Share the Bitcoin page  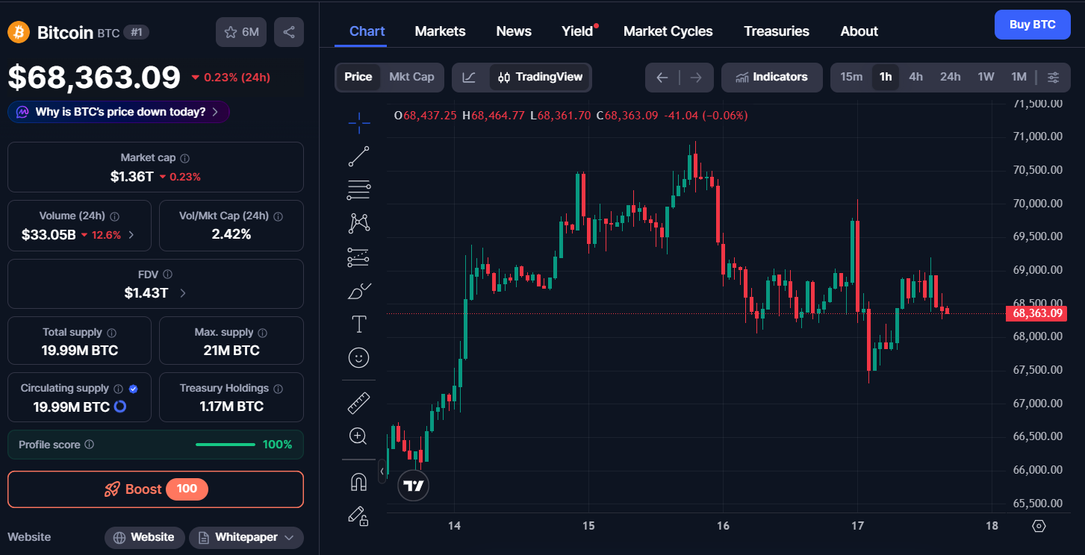tap(289, 32)
